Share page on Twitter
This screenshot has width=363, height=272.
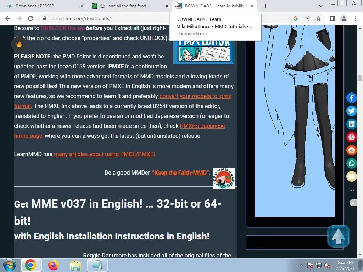(351, 111)
